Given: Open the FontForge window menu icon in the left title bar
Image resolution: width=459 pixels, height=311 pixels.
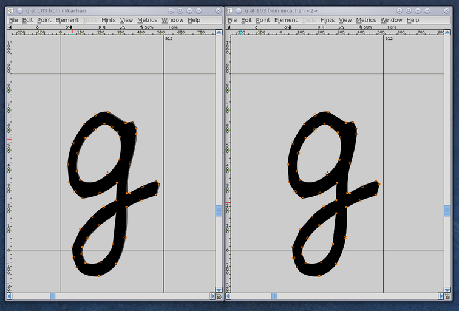Looking at the screenshot, I should coord(11,10).
